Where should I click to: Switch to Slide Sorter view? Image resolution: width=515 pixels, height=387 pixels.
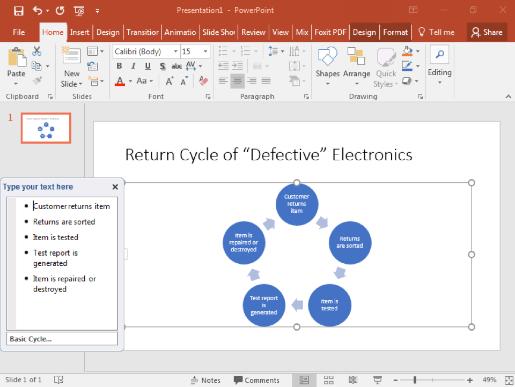pyautogui.click(x=329, y=380)
